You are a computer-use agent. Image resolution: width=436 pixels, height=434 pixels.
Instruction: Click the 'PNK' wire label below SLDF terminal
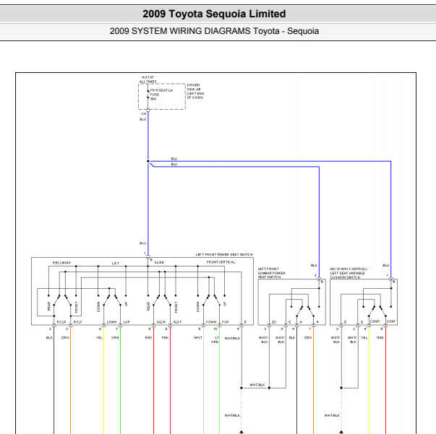(165, 338)
